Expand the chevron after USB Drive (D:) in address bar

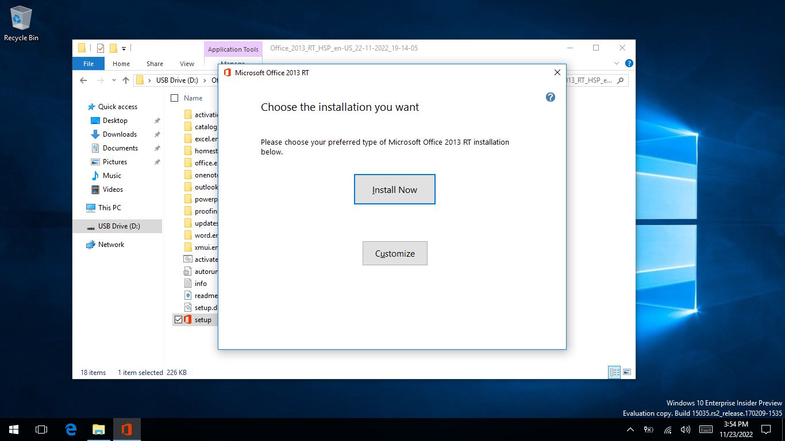[205, 80]
